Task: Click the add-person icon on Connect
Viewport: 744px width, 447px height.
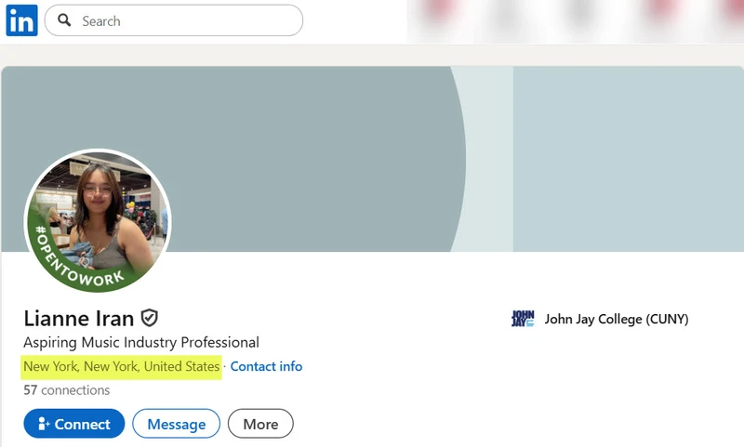Action: tap(44, 423)
